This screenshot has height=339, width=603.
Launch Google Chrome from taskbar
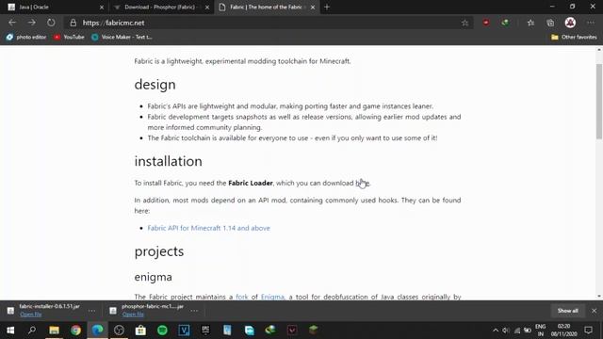[75, 330]
